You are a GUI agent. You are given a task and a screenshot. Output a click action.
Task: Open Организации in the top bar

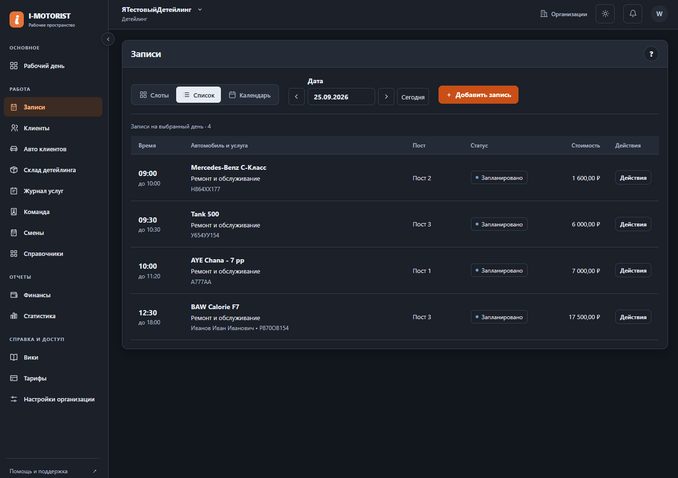[564, 14]
